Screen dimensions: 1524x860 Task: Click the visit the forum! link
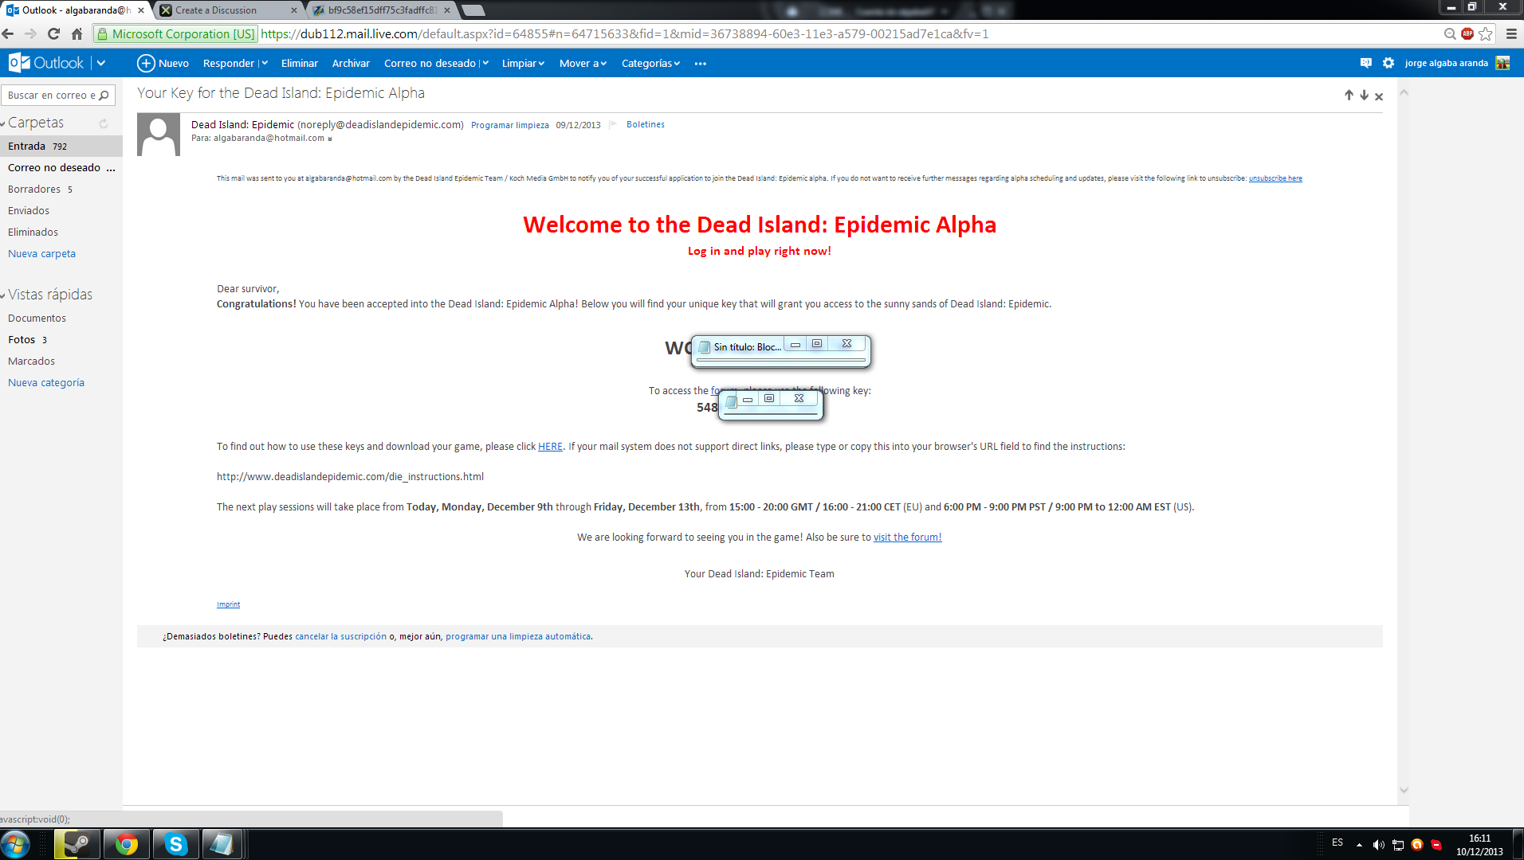[907, 537]
